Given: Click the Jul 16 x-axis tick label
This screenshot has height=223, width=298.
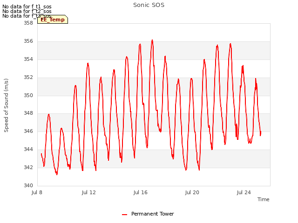Looking at the screenshot, I should click(140, 192).
